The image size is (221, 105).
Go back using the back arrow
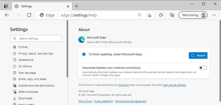coord(7,15)
